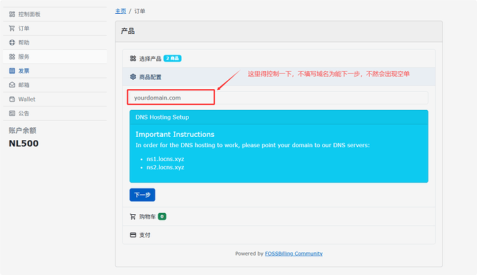Image resolution: width=477 pixels, height=275 pixels.
Task: Expand the 支付 section
Action: point(279,235)
